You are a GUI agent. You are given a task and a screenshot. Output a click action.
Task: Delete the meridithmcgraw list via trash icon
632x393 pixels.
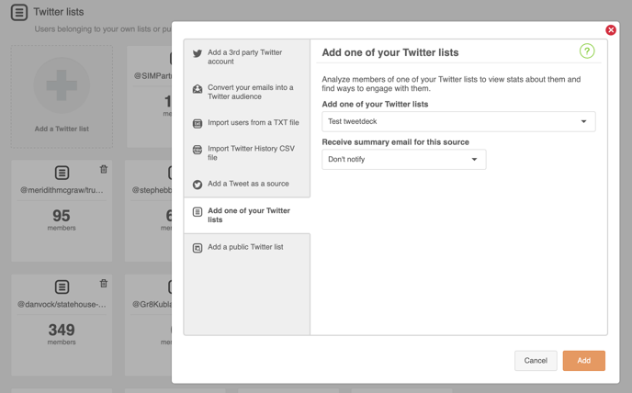click(104, 169)
